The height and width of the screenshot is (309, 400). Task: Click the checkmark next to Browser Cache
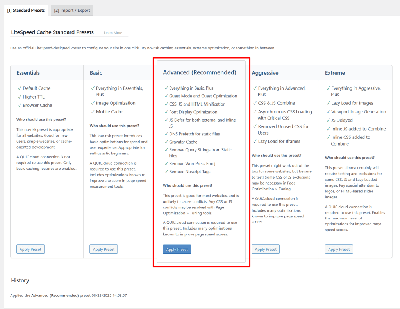[x=19, y=105]
